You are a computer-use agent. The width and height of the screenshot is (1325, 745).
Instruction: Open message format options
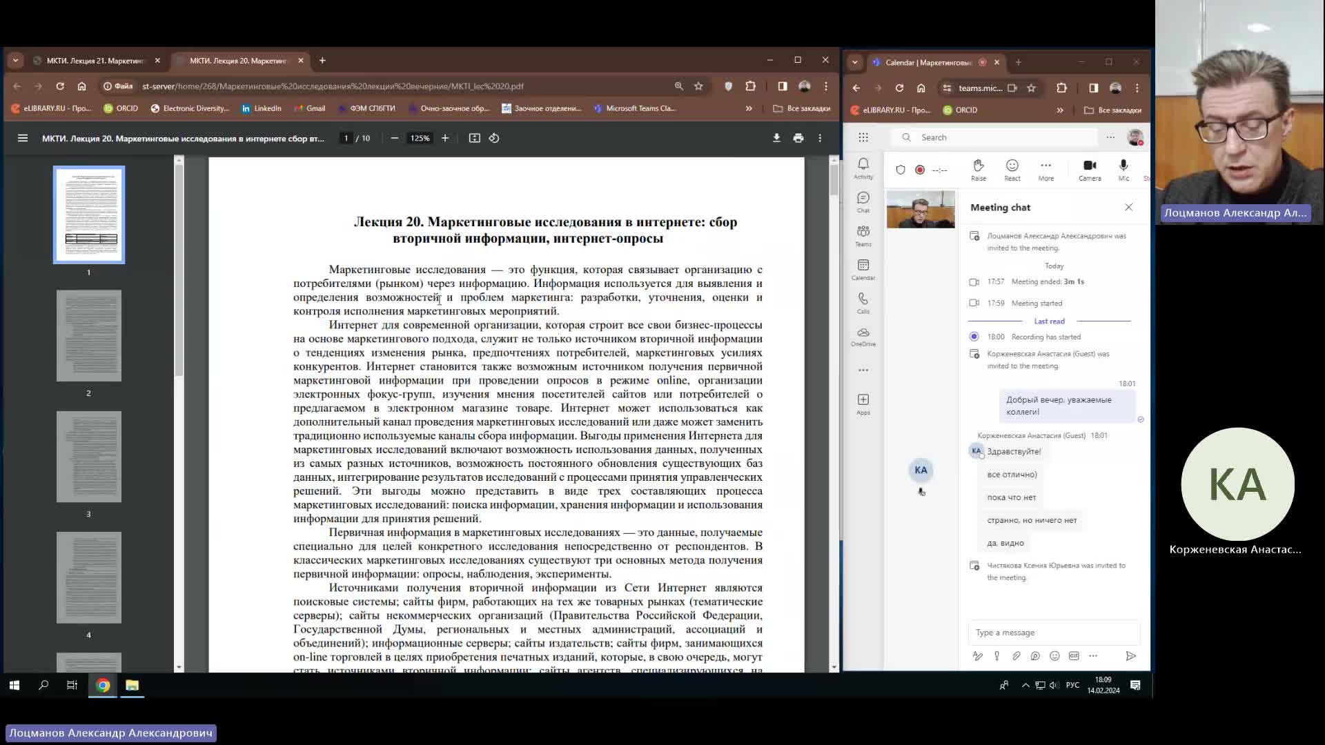(977, 656)
